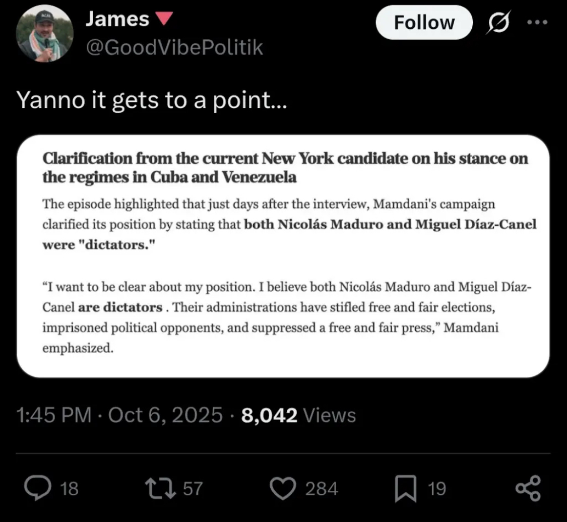Image resolution: width=567 pixels, height=522 pixels.
Task: Open the three-dot more options menu
Action: click(538, 23)
